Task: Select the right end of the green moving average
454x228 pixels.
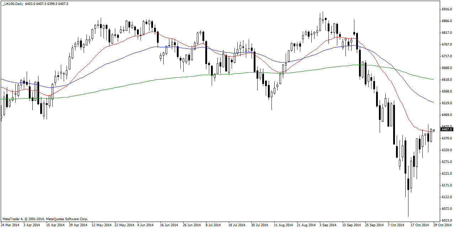Action: tap(433, 79)
